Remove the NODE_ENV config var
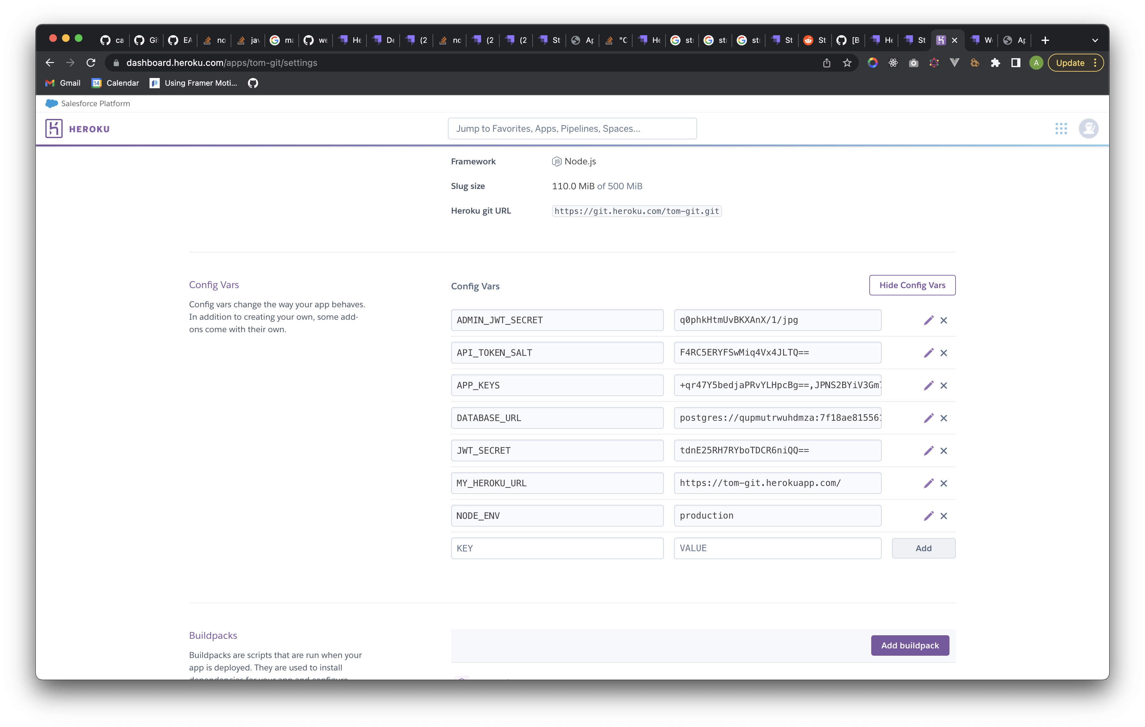 (x=944, y=515)
